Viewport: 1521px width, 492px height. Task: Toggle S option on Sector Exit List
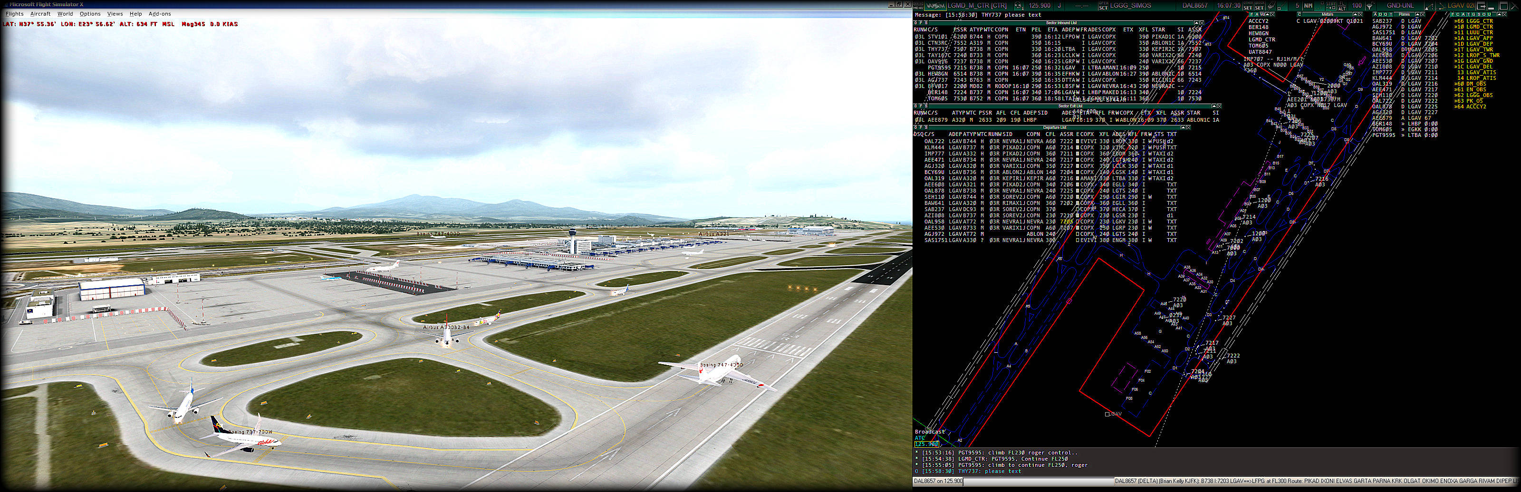point(926,106)
